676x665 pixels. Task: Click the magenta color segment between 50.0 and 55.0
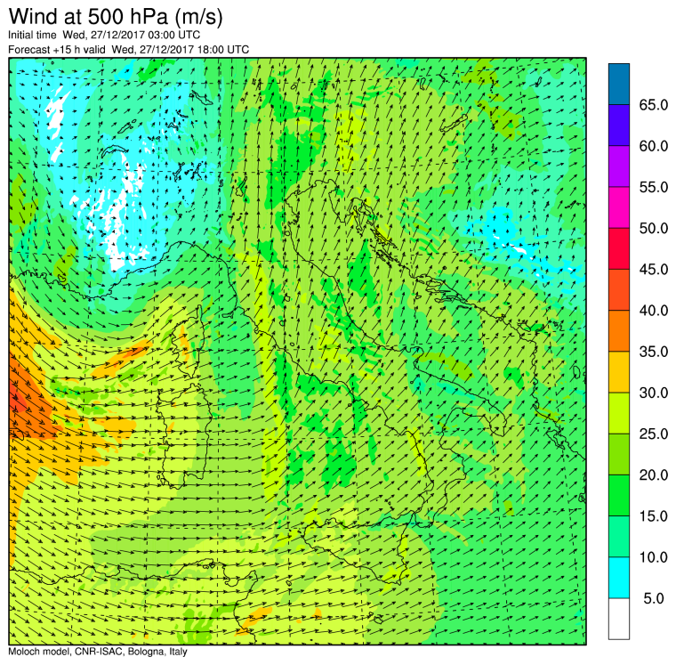(x=619, y=207)
